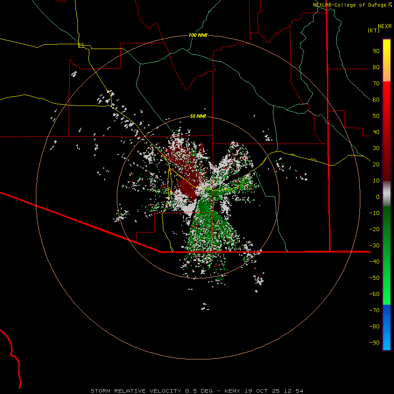Viewport: 394px width, 394px height.
Task: Click the Storm Relative Velocity caption at bottom
Action: [197, 391]
